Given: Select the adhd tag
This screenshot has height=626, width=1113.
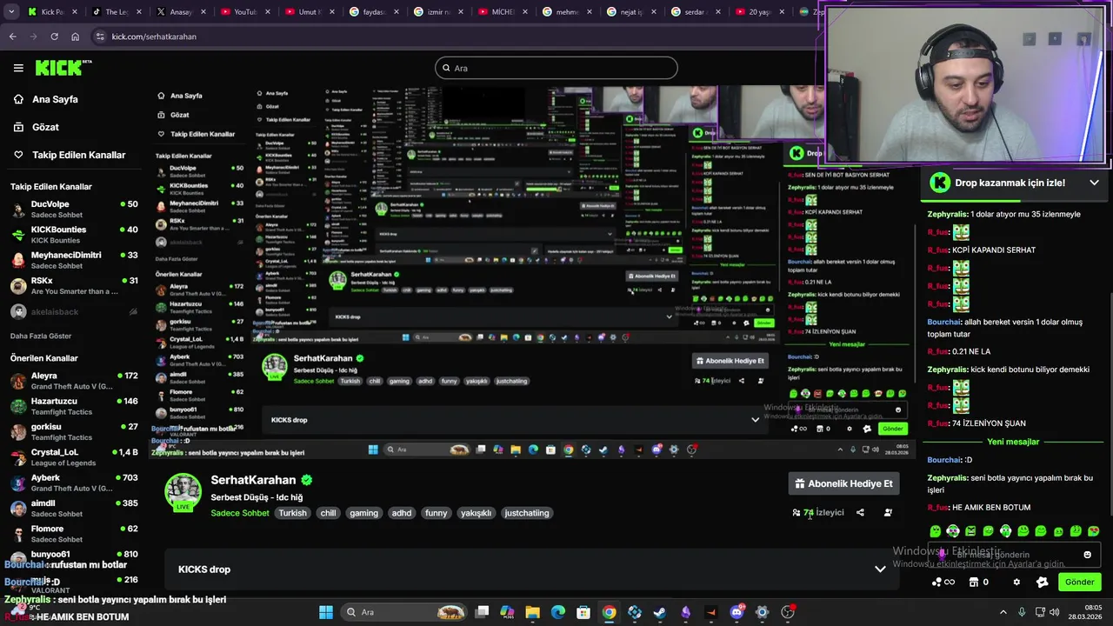Looking at the screenshot, I should (402, 513).
